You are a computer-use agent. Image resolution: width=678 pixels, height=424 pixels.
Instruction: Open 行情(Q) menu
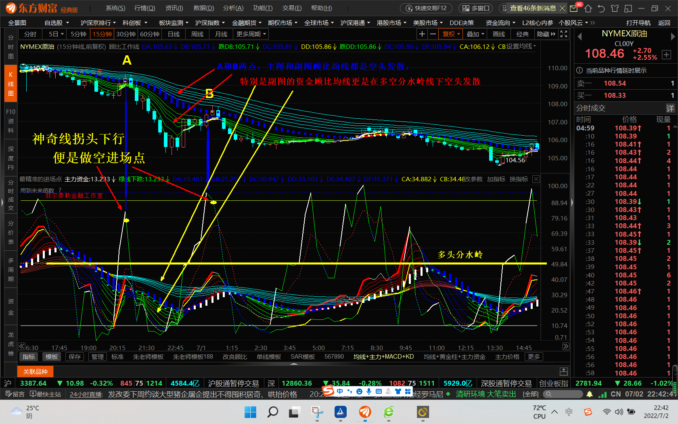pos(144,8)
